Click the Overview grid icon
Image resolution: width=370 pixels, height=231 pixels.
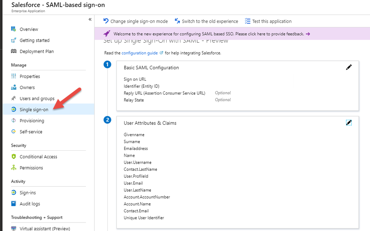tap(13, 29)
